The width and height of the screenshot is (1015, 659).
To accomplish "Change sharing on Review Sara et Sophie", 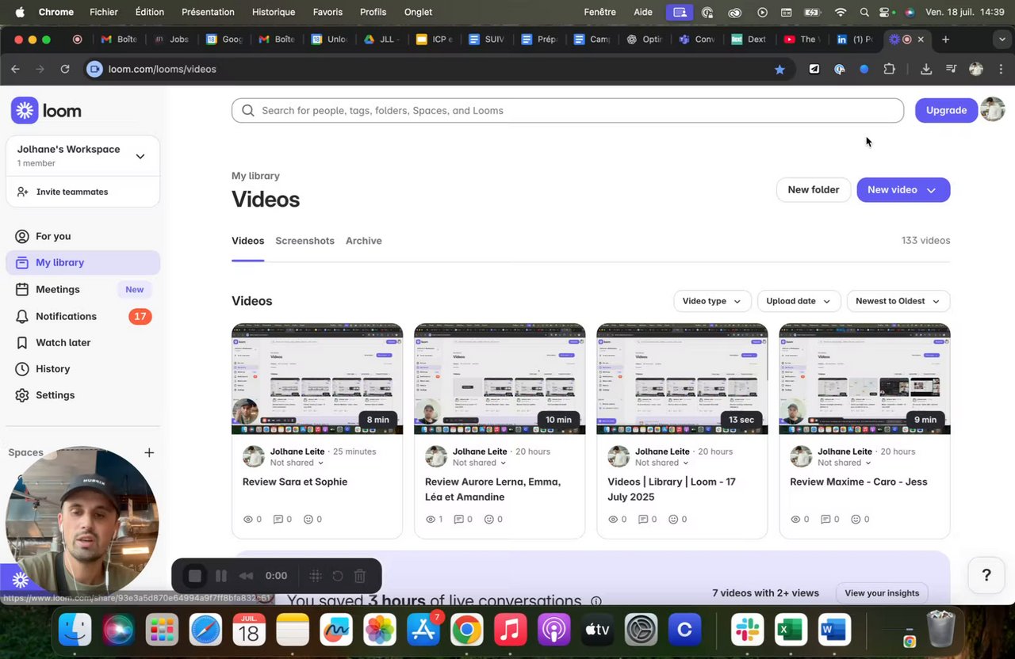I will click(x=297, y=463).
